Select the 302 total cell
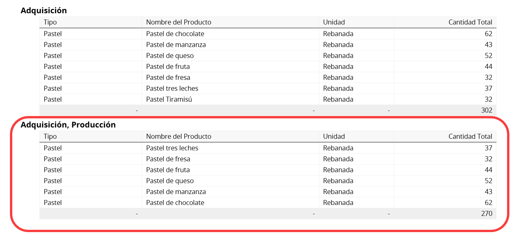The width and height of the screenshot is (517, 245). pos(487,110)
